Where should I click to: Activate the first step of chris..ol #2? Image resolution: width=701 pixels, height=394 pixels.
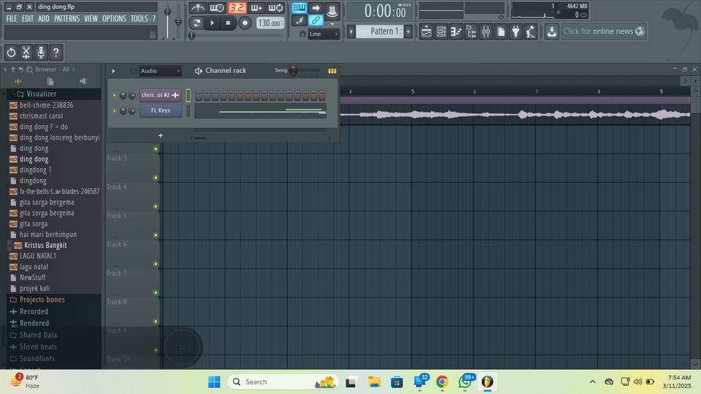click(199, 95)
